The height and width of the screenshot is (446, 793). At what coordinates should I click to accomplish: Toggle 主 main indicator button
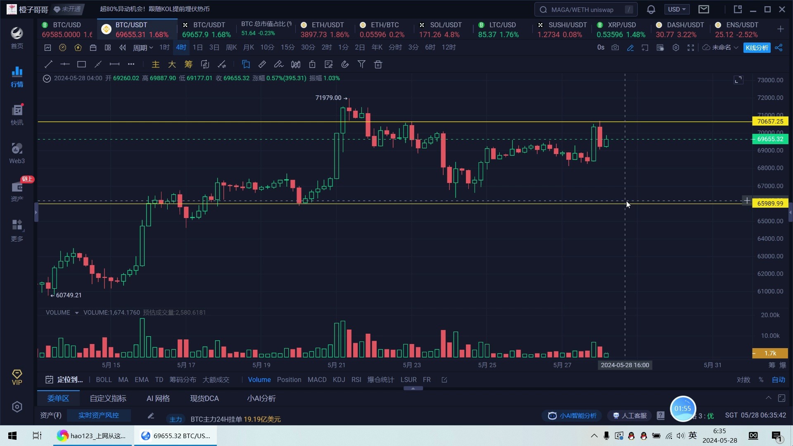tap(155, 64)
